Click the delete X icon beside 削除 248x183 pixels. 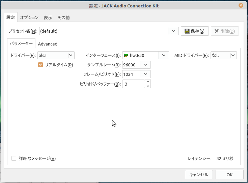[217, 31]
